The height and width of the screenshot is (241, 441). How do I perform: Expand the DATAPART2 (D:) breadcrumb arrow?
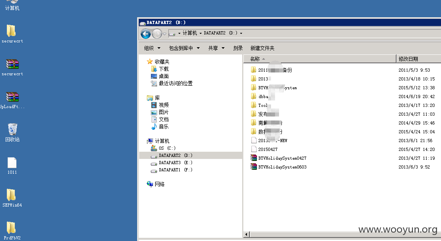pos(241,33)
